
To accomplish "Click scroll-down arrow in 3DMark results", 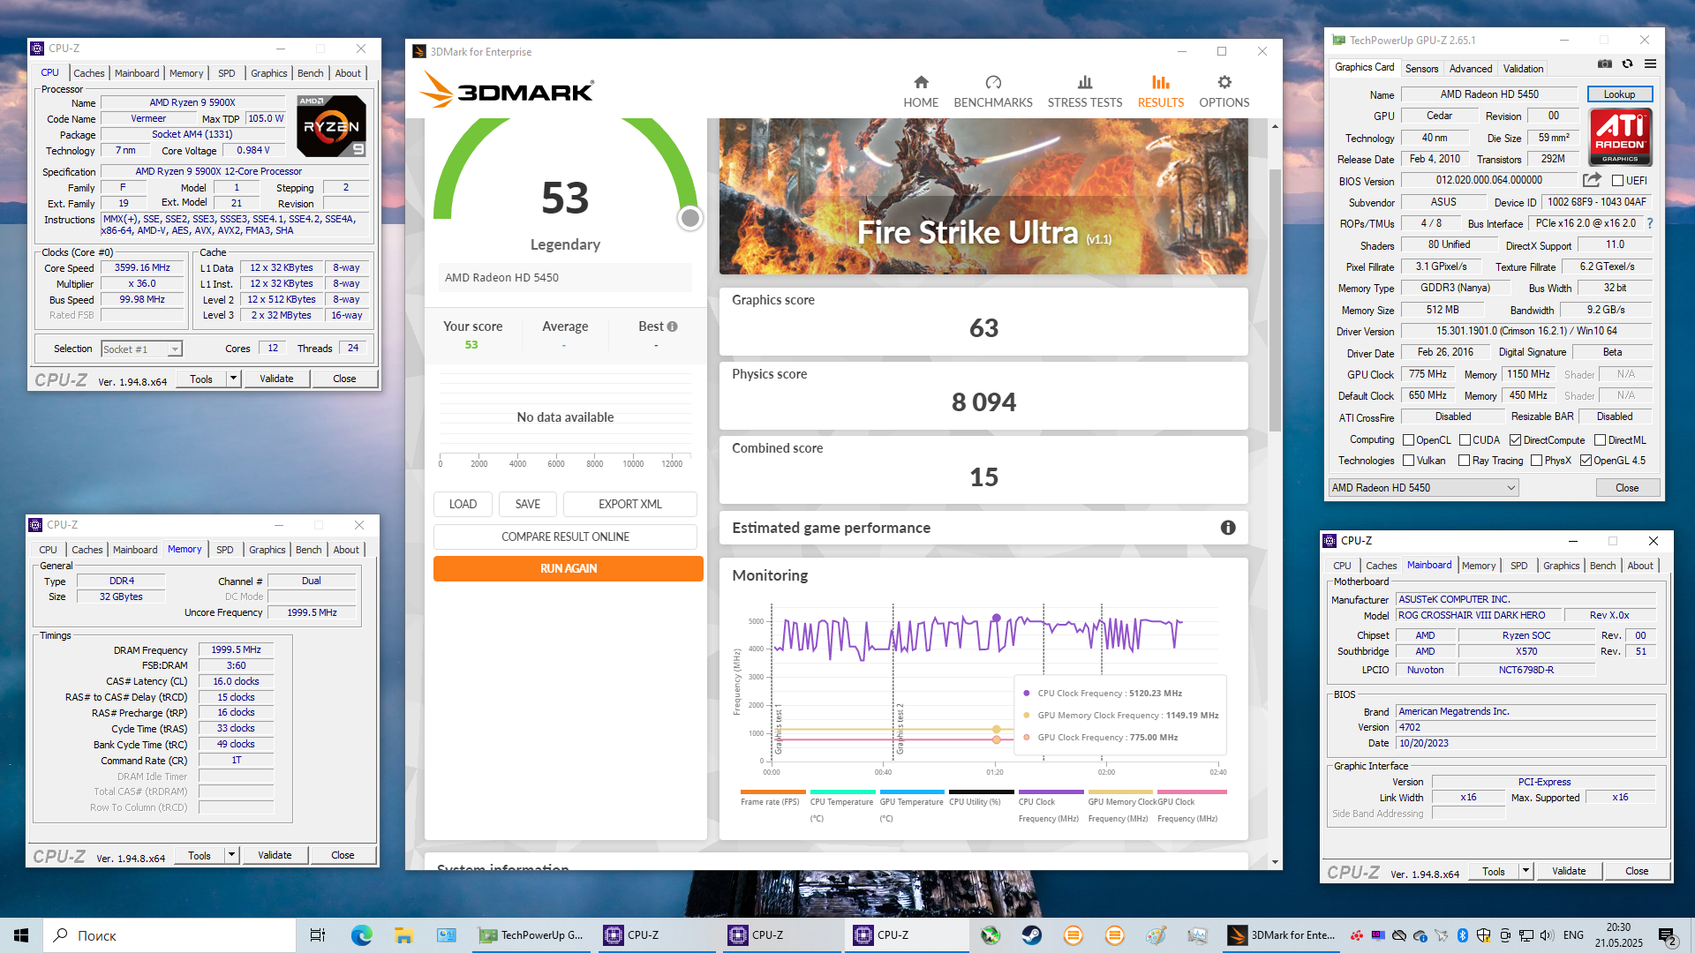I will click(1275, 861).
